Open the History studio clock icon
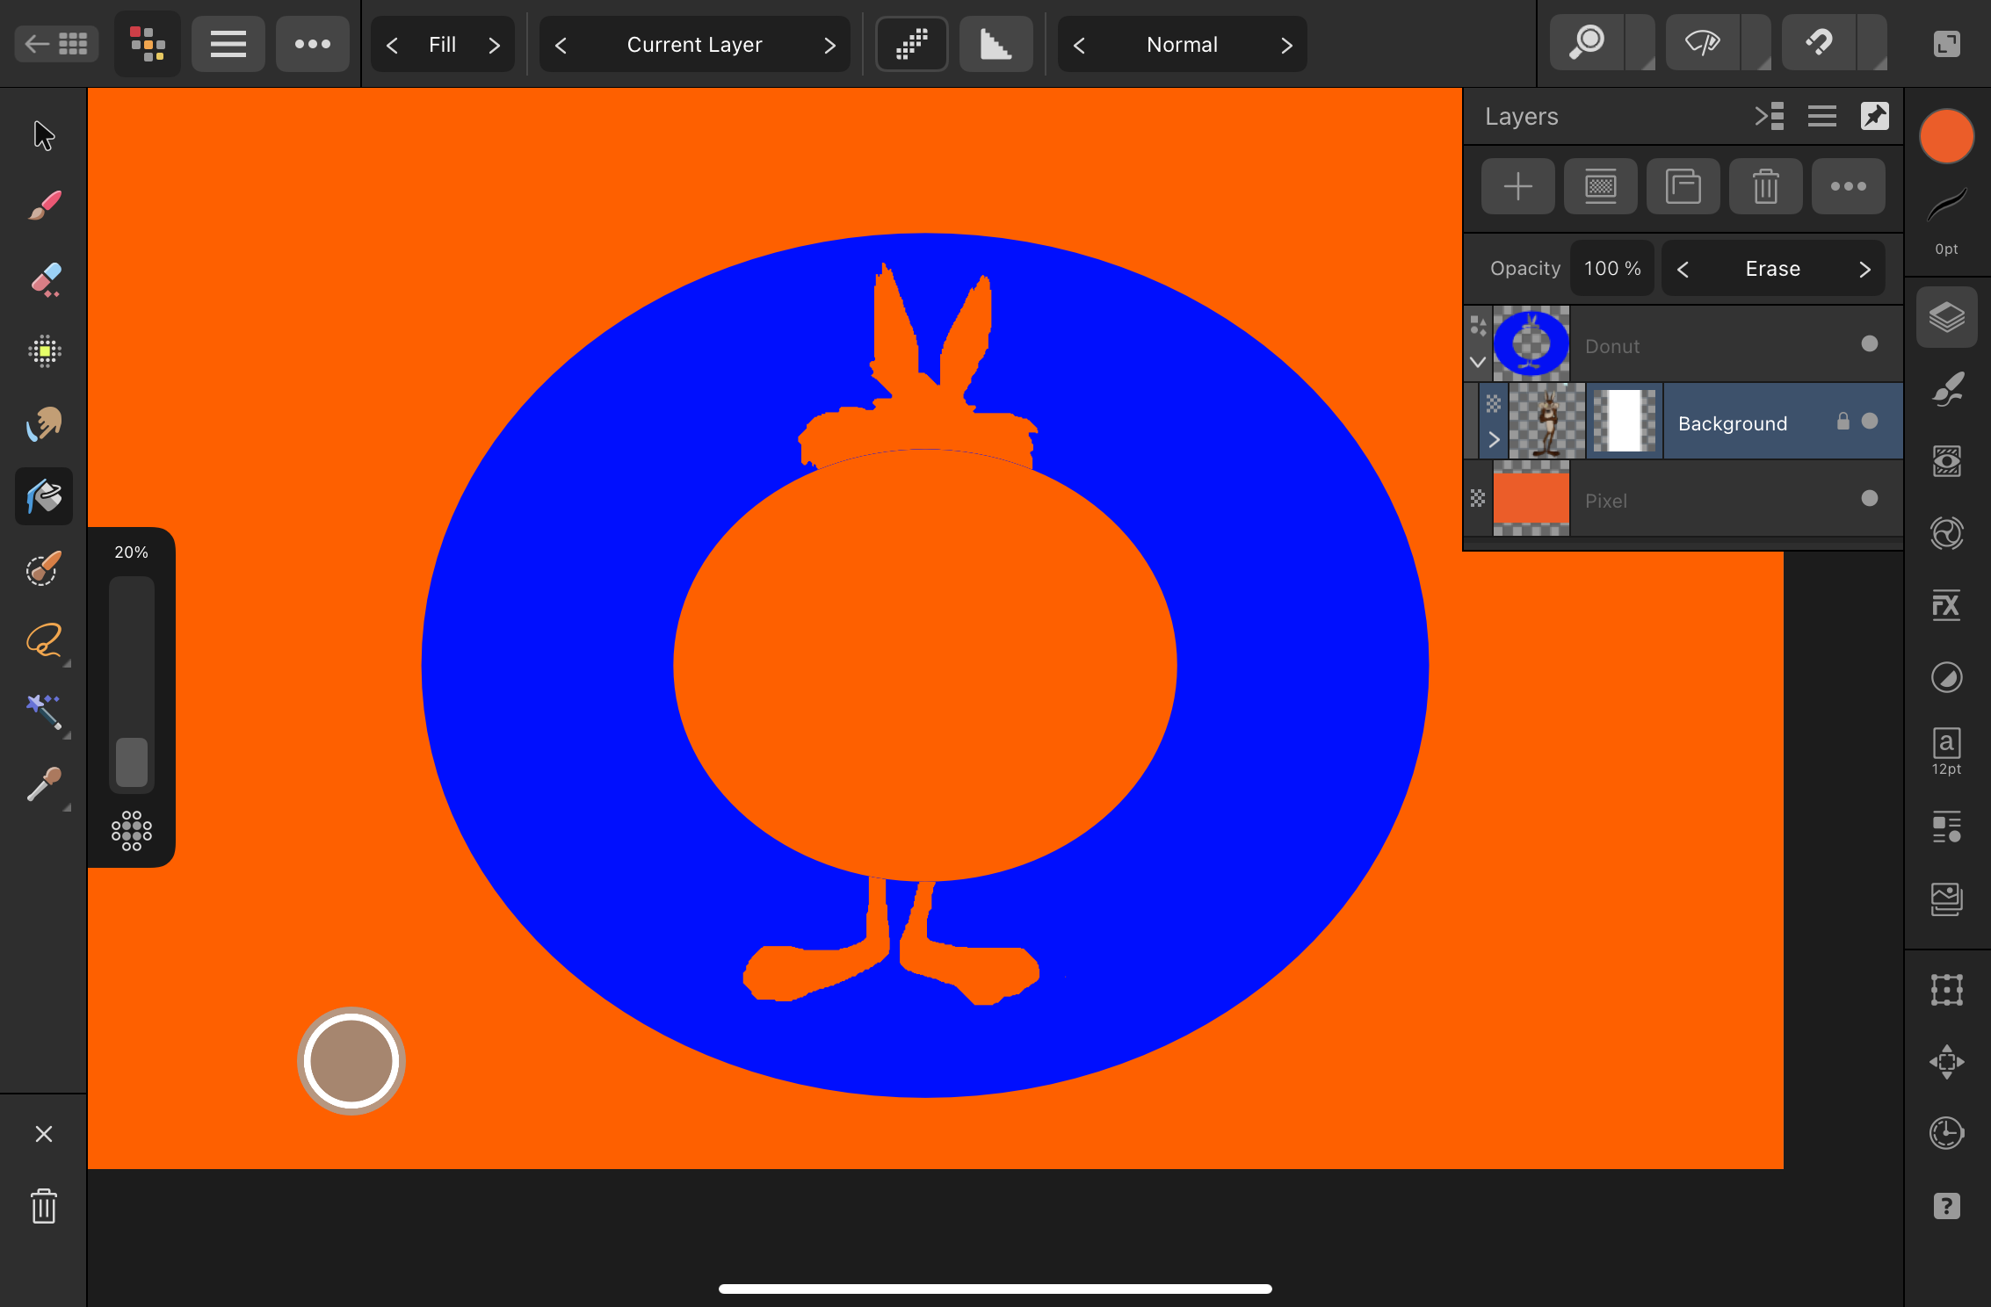Image resolution: width=1991 pixels, height=1307 pixels. point(1947,1133)
